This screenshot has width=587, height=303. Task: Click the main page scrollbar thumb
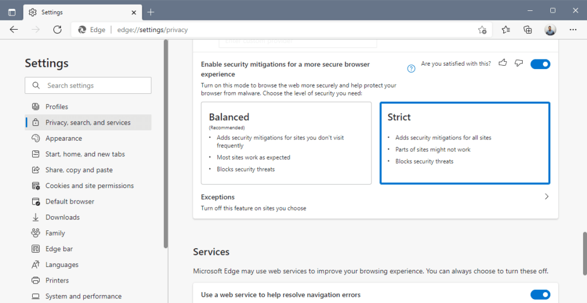pos(584,253)
